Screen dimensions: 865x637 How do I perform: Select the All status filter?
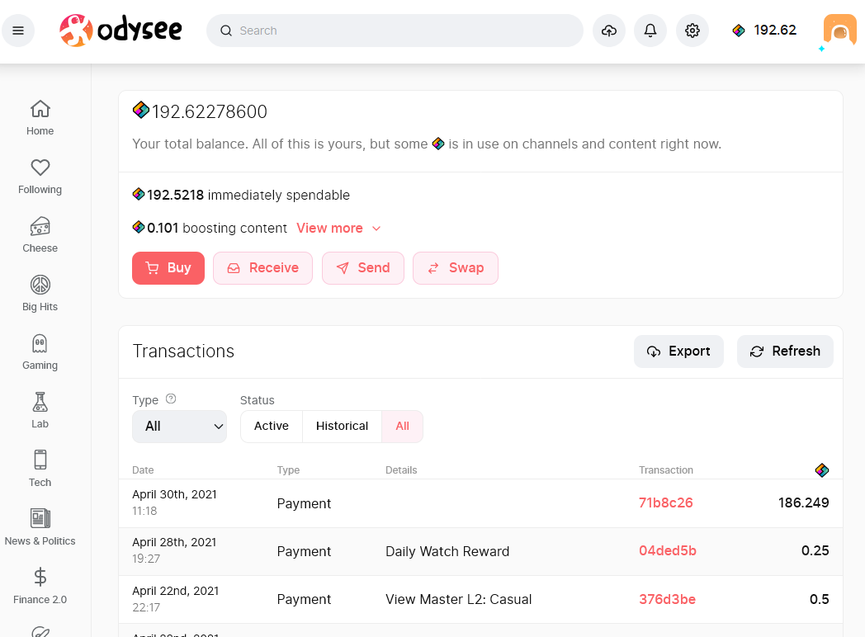(402, 426)
